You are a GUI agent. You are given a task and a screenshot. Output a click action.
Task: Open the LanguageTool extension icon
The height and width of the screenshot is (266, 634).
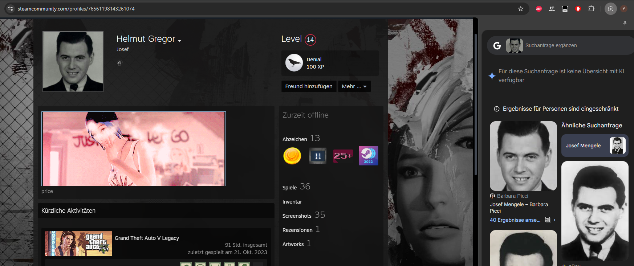(x=552, y=9)
